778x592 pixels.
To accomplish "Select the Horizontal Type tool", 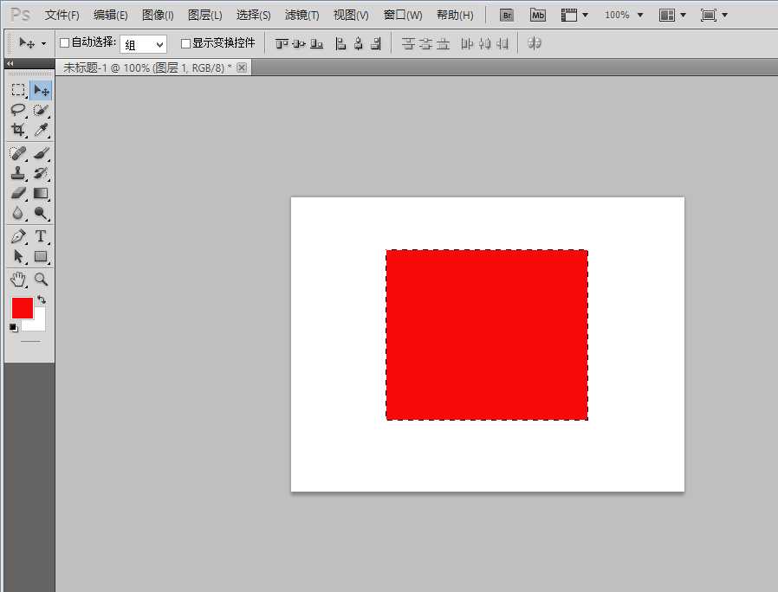I will pos(41,236).
